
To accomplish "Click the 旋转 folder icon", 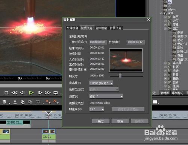I will (170, 82).
